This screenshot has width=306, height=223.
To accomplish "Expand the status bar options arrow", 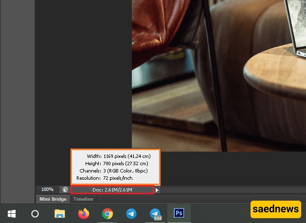I will click(x=157, y=190).
